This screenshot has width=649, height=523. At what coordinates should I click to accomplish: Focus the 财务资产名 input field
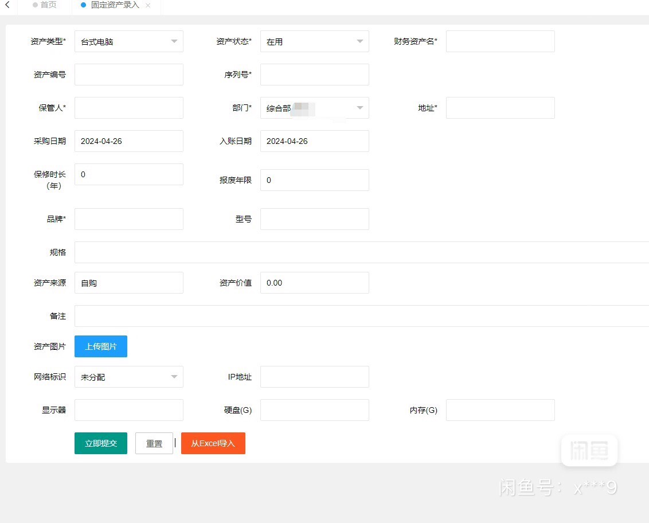coord(500,41)
